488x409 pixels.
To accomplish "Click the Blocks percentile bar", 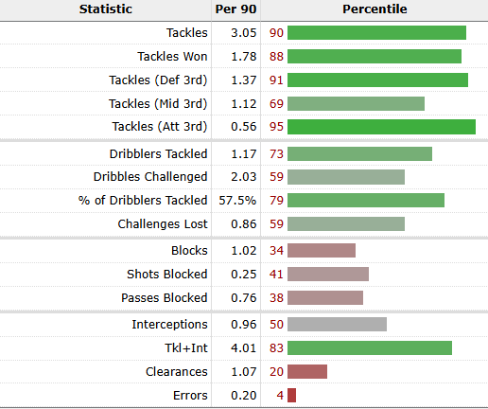I will (322, 250).
